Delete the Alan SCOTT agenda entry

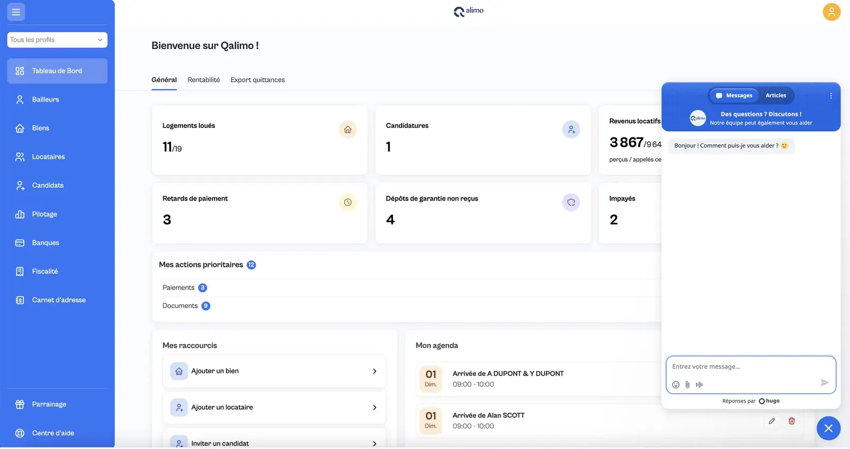pos(792,421)
